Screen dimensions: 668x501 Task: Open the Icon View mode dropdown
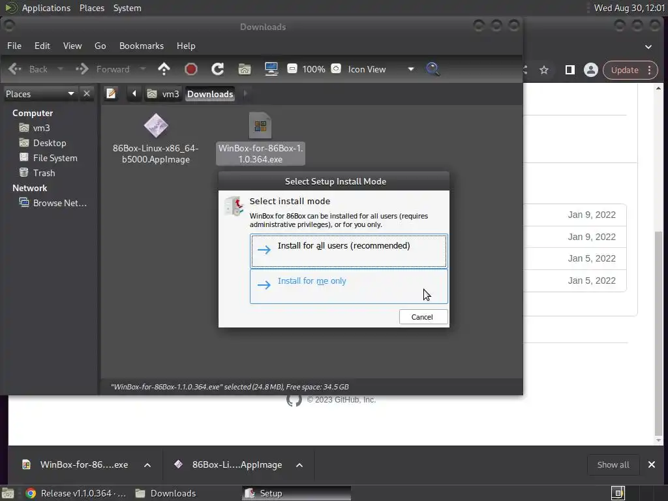point(381,69)
